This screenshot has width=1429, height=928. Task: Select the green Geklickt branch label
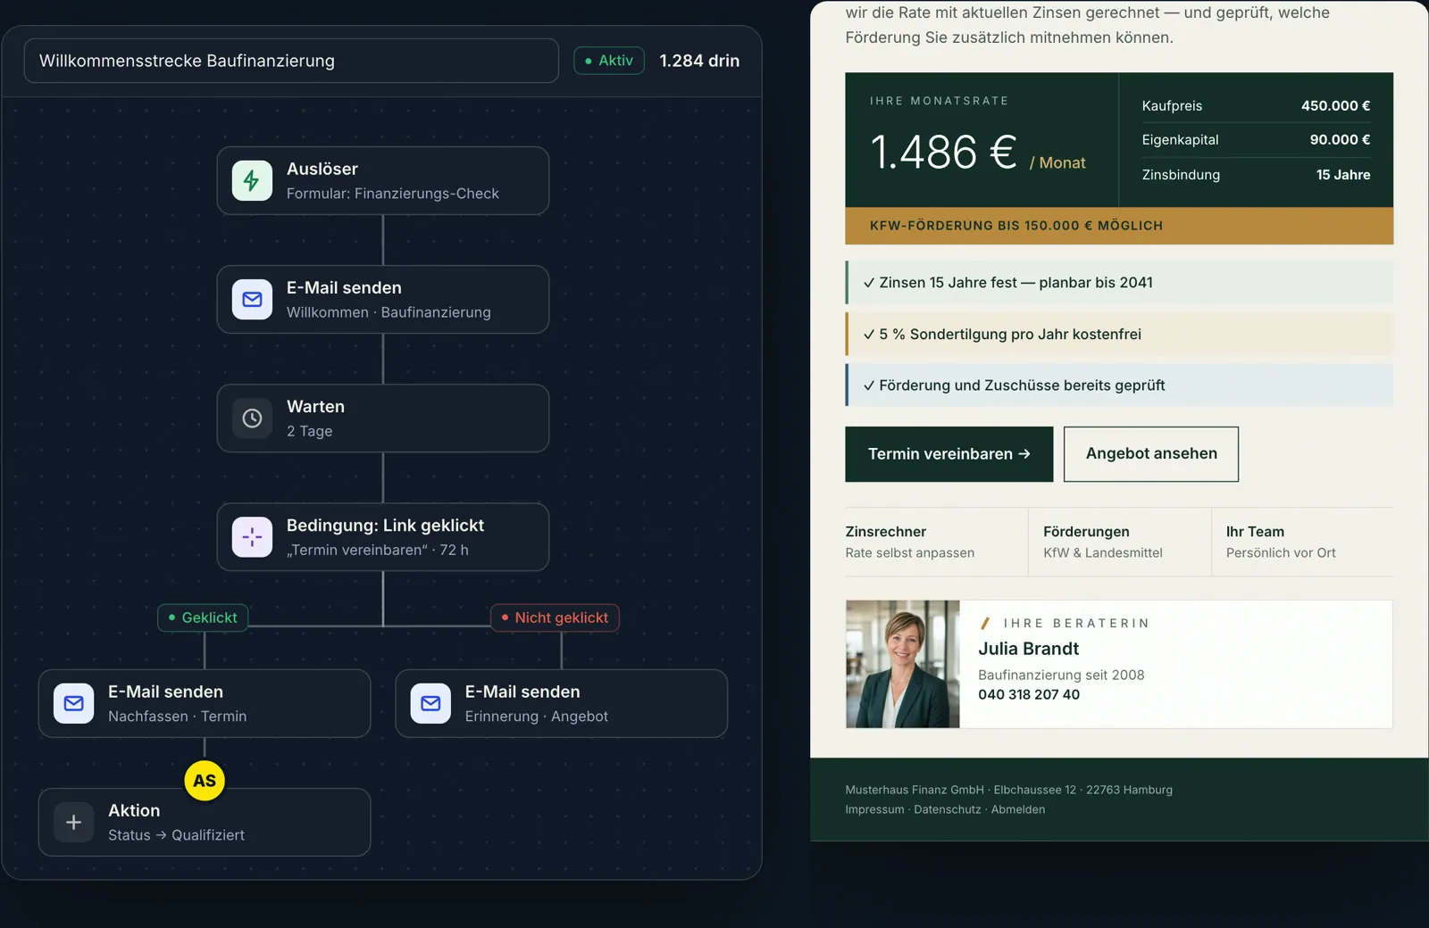pos(203,617)
